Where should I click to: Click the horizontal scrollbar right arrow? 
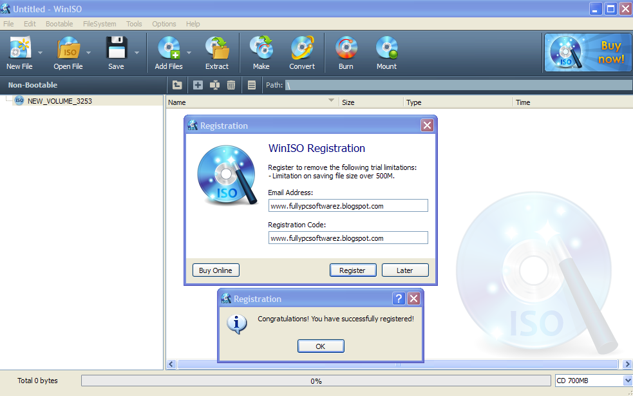coord(627,364)
